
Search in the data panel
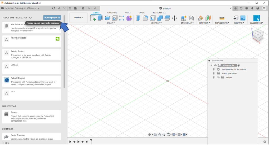(59, 8)
